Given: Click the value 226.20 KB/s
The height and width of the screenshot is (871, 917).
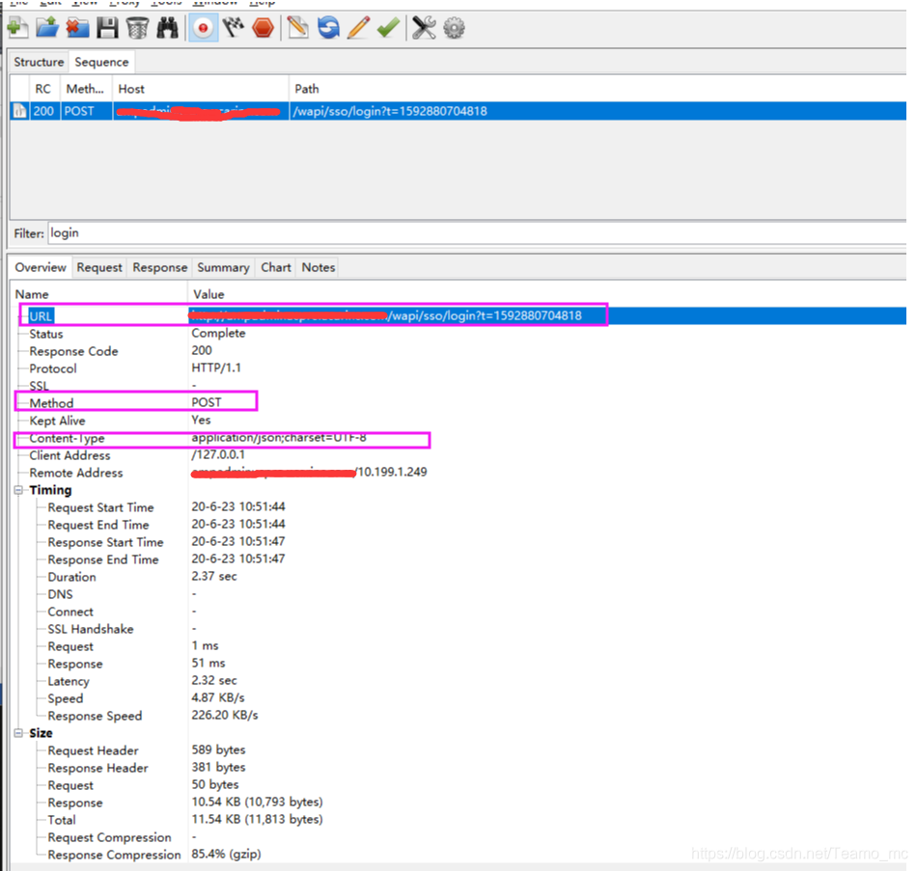Looking at the screenshot, I should click(x=225, y=715).
